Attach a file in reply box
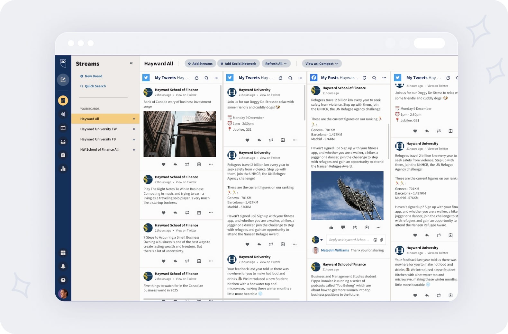Viewport: 508px width, 334px height. coord(382,240)
